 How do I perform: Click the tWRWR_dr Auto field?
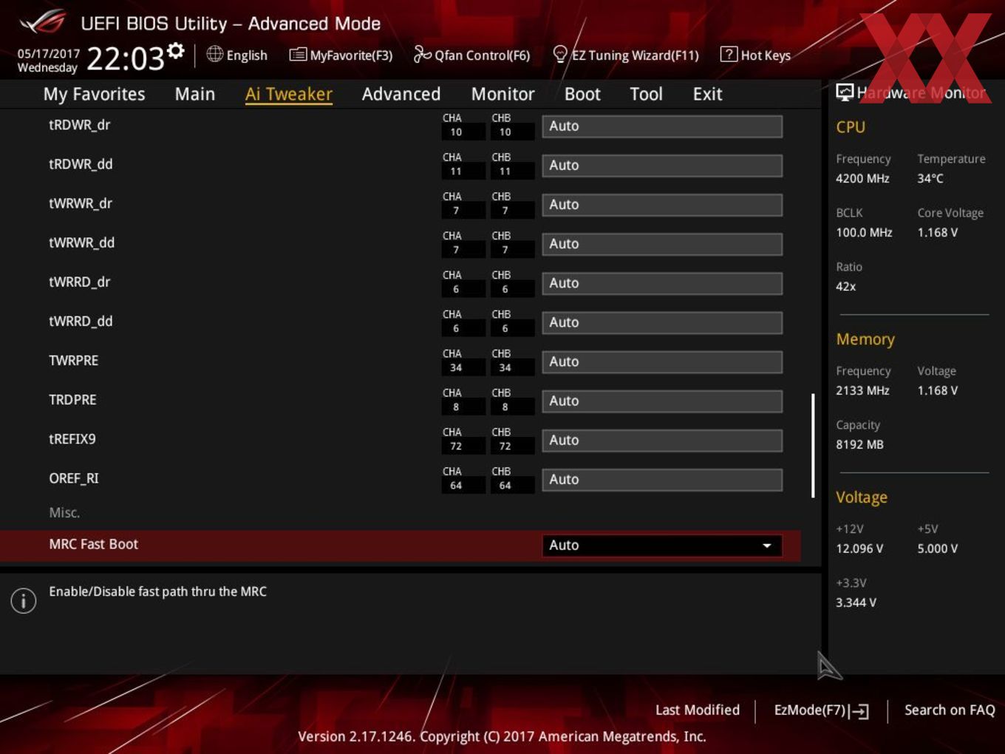[x=662, y=205]
